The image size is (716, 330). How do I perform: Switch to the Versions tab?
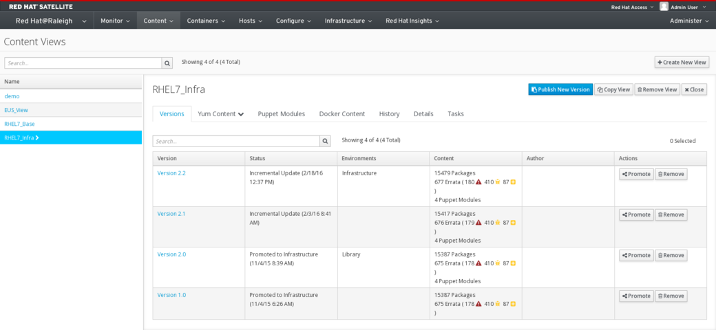coord(171,114)
